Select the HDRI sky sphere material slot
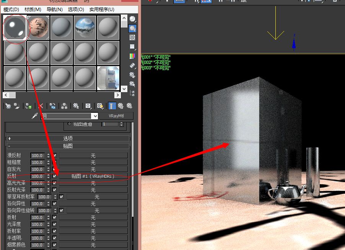345x250 pixels. click(x=85, y=28)
